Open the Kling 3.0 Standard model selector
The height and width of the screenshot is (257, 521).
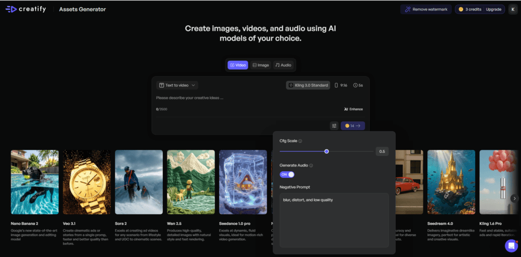[x=308, y=85]
